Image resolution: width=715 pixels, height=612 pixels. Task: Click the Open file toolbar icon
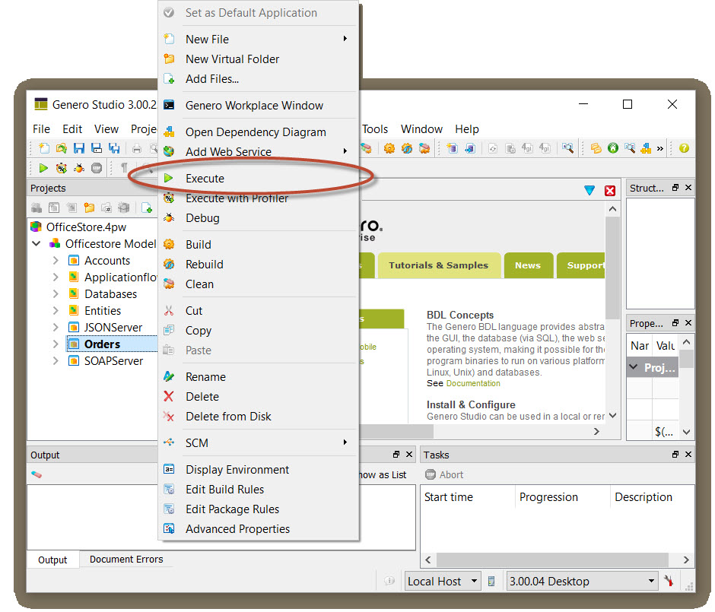pyautogui.click(x=62, y=148)
